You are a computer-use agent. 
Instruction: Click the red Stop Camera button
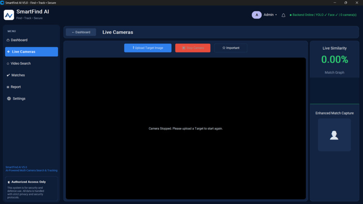[x=193, y=48]
